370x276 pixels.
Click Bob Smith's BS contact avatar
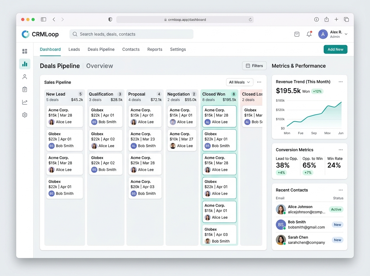tap(281, 225)
